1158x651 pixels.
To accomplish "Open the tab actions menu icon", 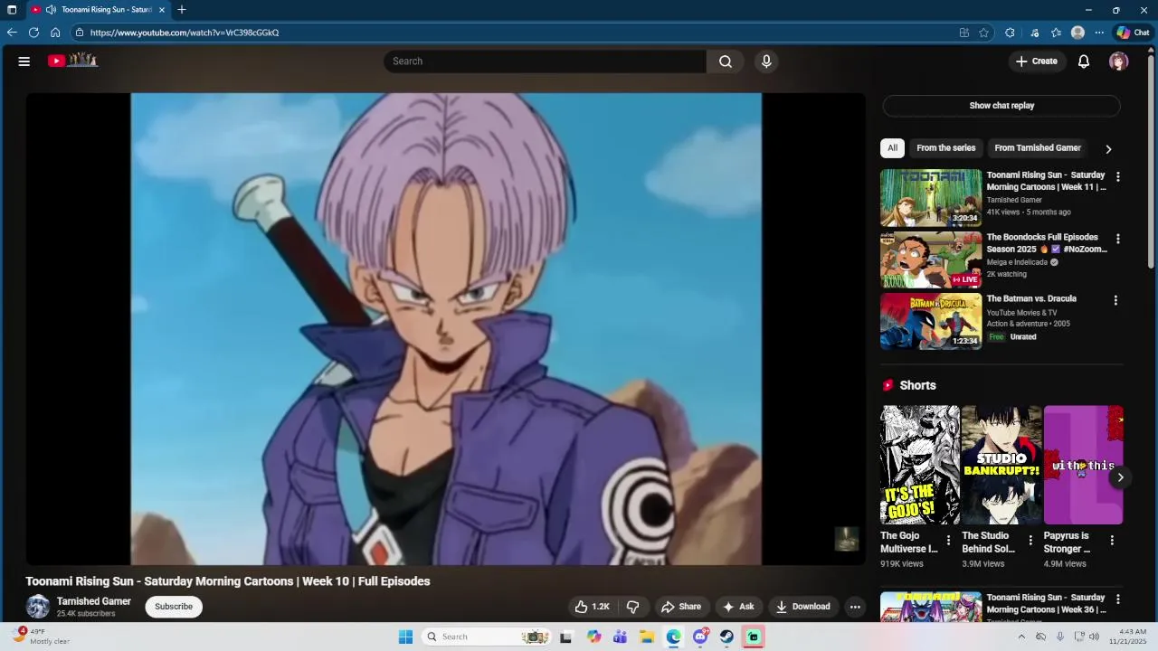I will tap(12, 10).
